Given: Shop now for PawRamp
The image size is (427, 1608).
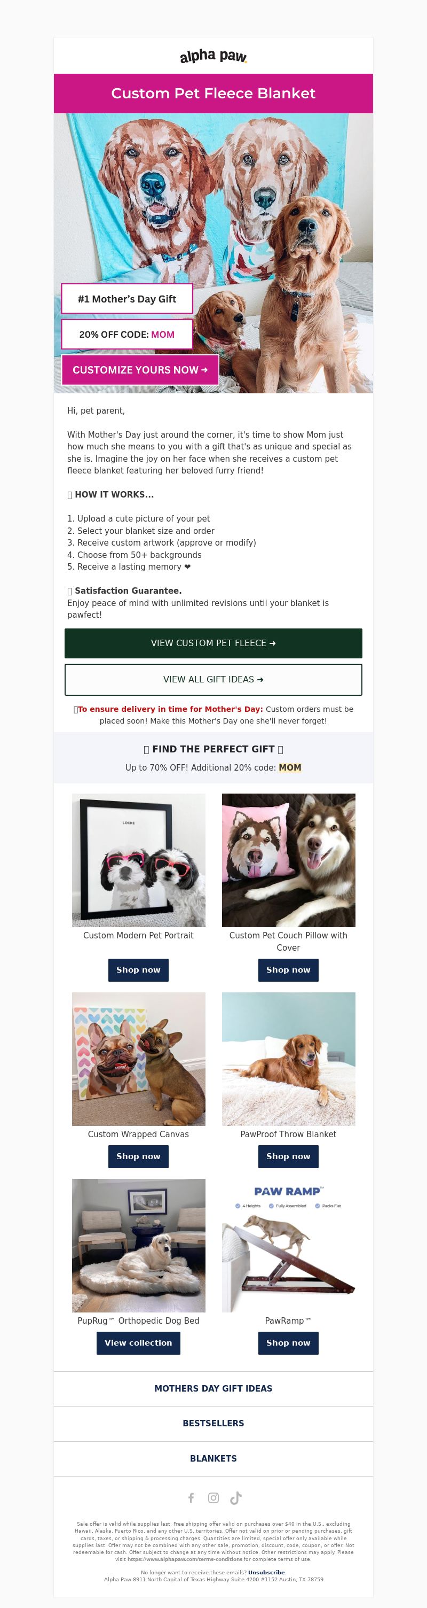Looking at the screenshot, I should coord(289,1343).
